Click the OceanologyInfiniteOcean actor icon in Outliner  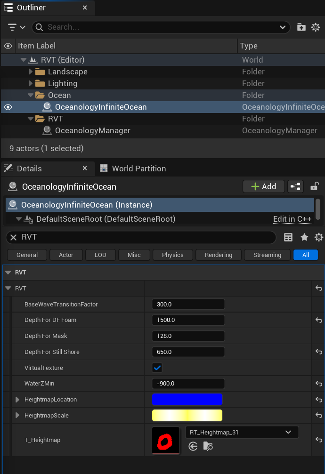tap(47, 107)
